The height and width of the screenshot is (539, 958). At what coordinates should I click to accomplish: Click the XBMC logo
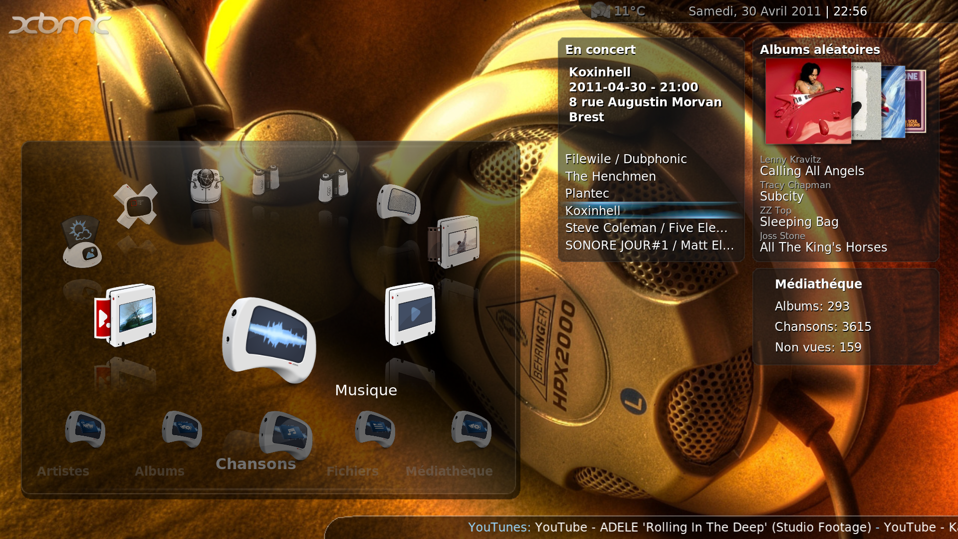click(60, 24)
